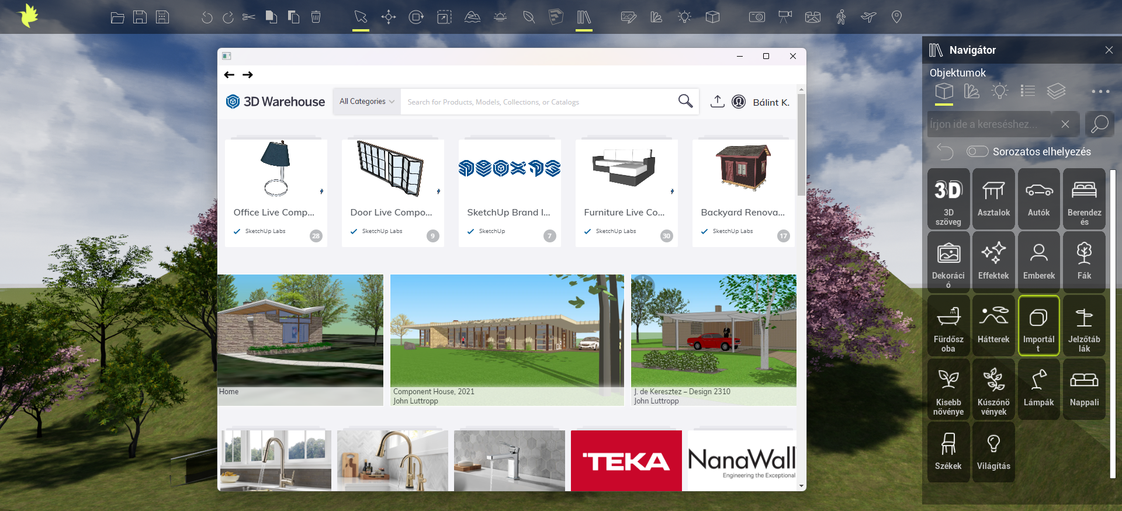Click the scissors Cut icon

(249, 18)
